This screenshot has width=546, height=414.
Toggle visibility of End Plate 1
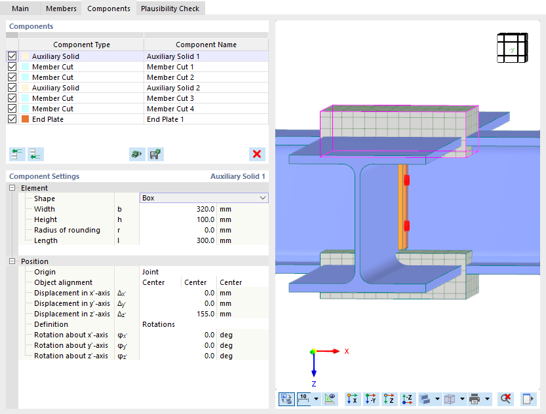pos(12,119)
